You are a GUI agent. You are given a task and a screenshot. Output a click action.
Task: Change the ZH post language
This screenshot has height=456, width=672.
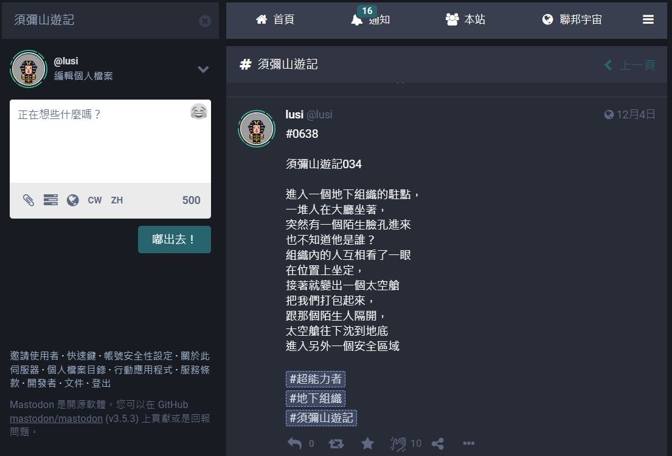tap(117, 200)
